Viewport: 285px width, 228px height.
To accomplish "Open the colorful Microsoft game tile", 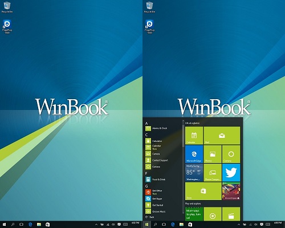I will click(x=231, y=191).
